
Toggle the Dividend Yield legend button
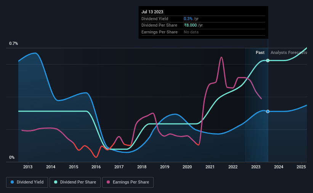[27, 182]
